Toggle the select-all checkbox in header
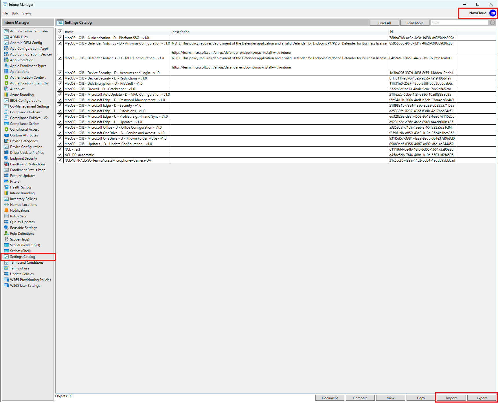This screenshot has height=403, width=498. (60, 32)
